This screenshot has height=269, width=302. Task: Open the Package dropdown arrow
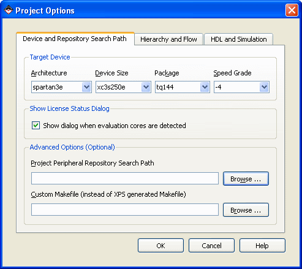coord(205,87)
